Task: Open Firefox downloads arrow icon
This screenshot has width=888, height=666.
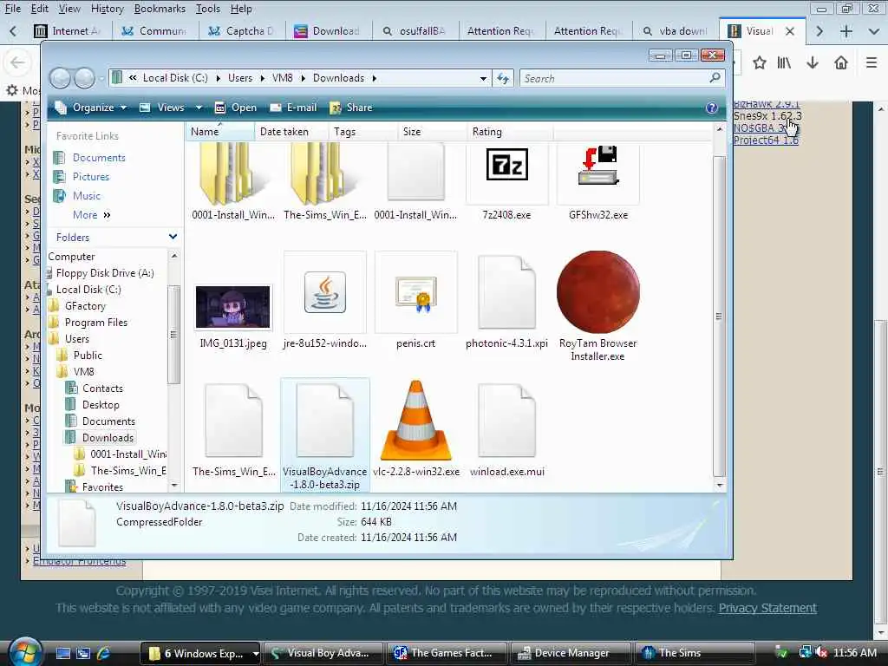Action: click(813, 62)
